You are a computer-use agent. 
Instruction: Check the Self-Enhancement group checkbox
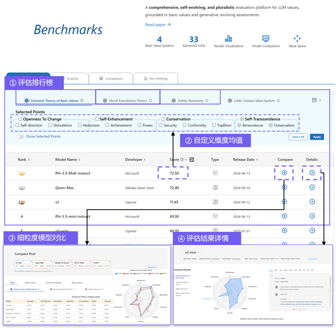(97, 119)
